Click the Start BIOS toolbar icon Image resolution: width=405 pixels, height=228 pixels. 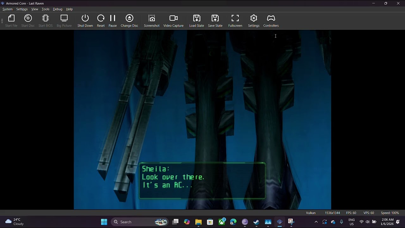coord(46,21)
